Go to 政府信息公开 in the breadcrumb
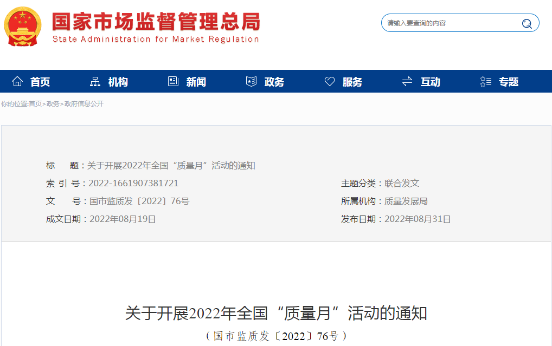Screen dimensions: 552x346 coord(84,104)
